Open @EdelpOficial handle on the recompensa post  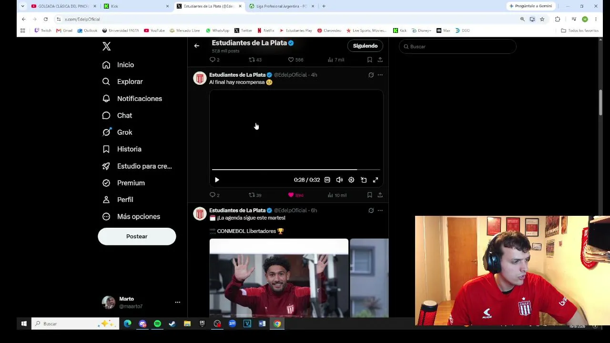coord(290,75)
